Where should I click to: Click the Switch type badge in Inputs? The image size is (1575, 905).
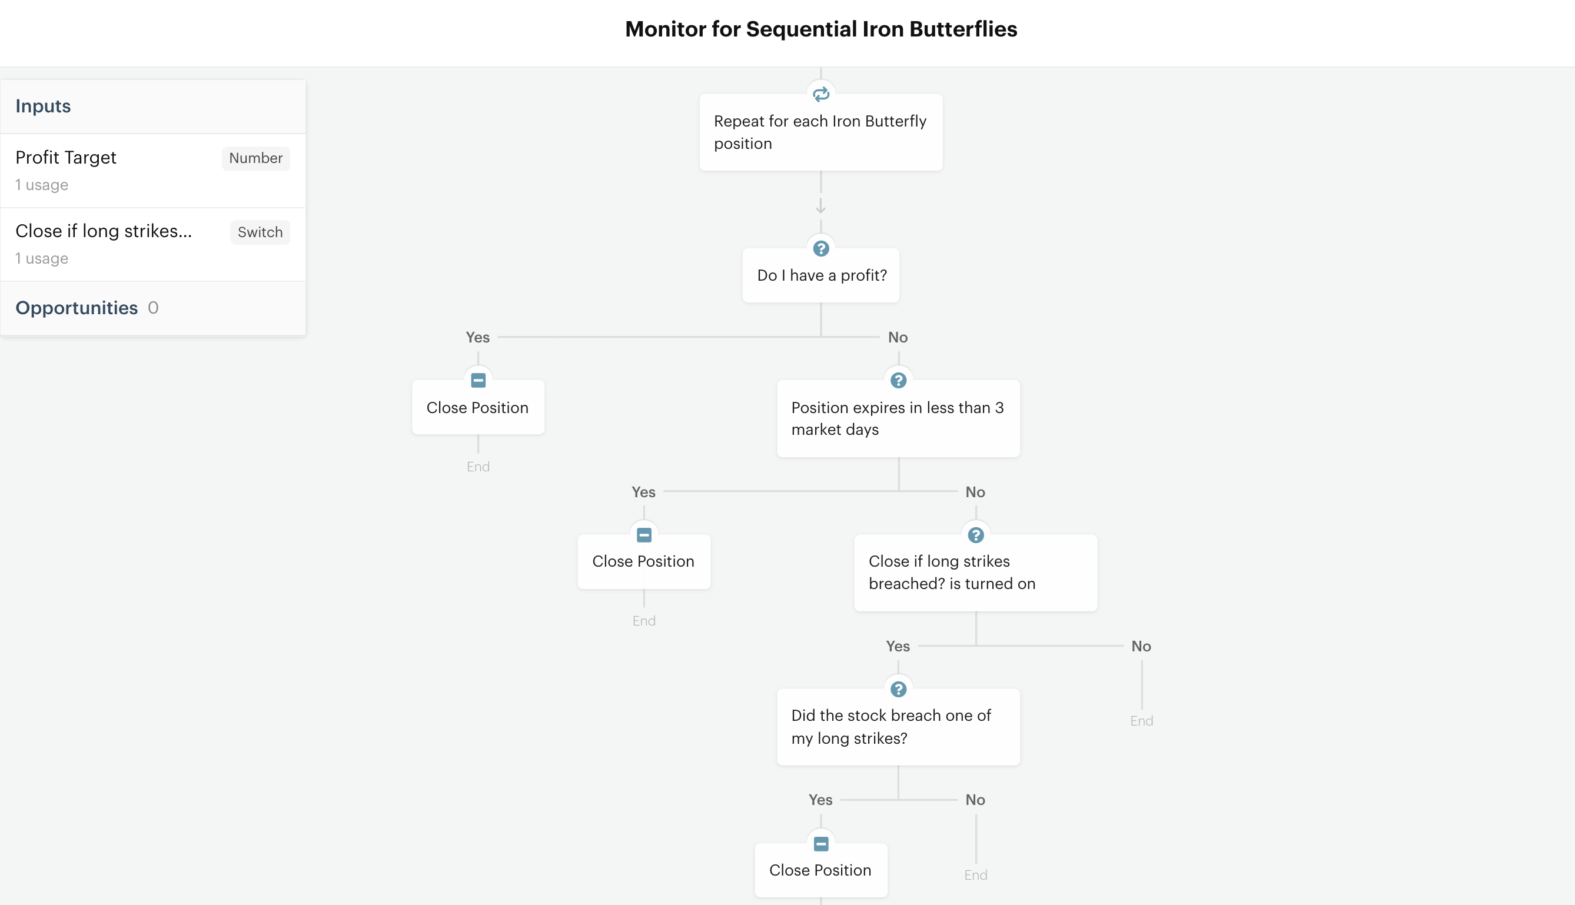(260, 232)
